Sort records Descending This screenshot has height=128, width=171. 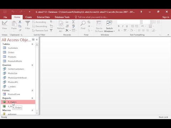(40, 26)
